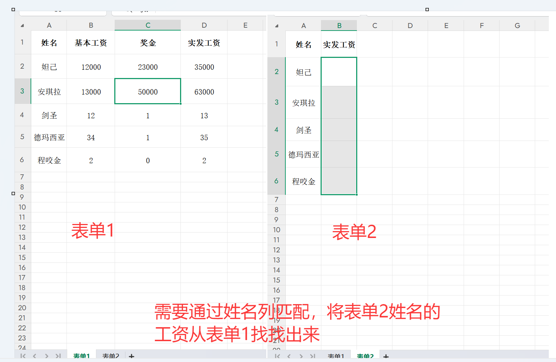Click 妲己 name cell in right spreadsheet
The image size is (556, 362).
pos(303,72)
